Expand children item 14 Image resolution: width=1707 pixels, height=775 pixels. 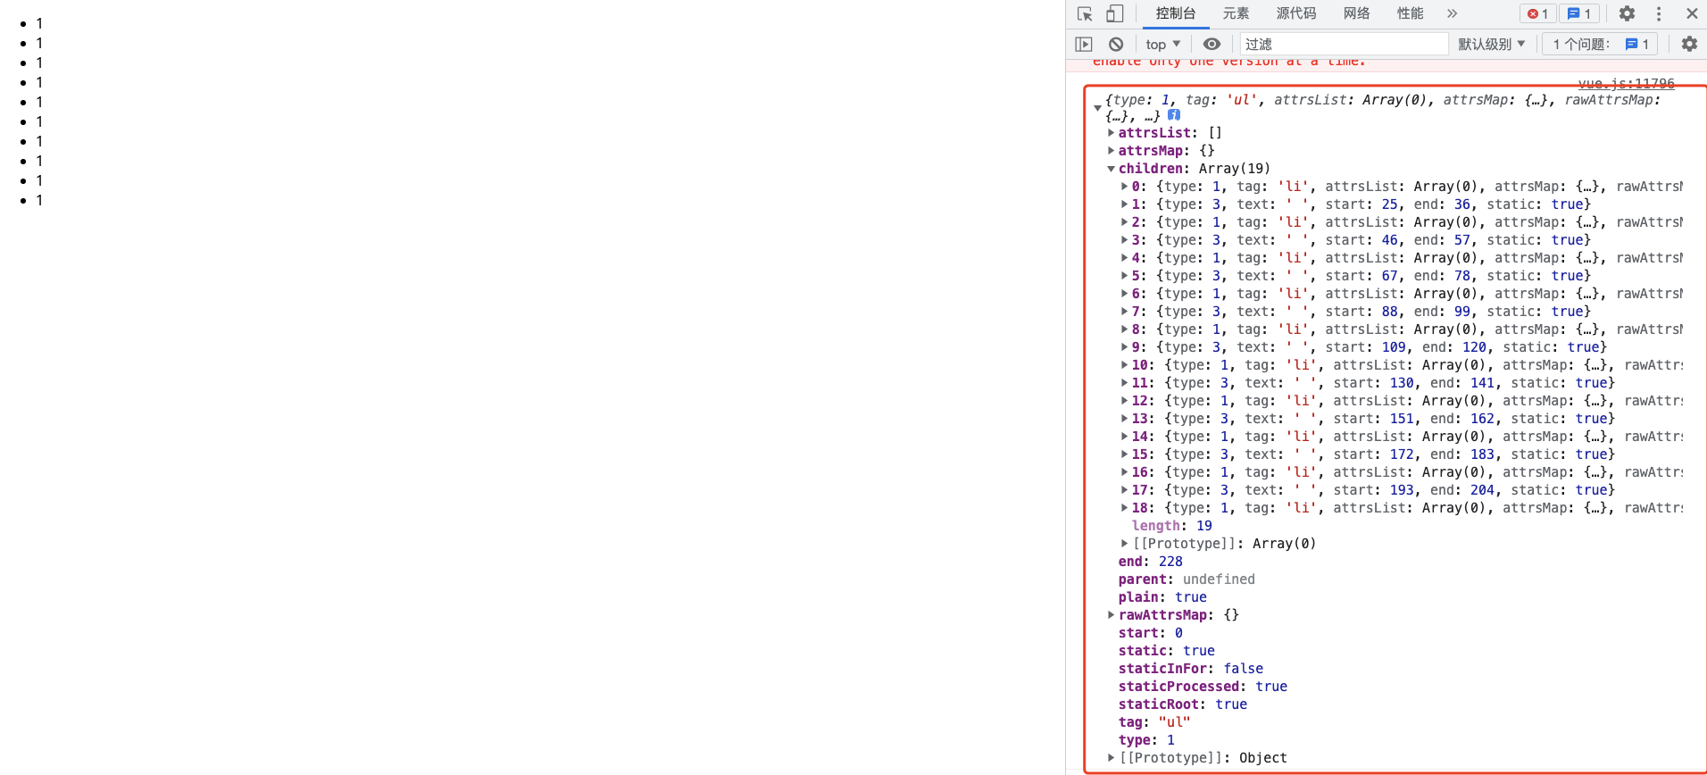point(1124,437)
